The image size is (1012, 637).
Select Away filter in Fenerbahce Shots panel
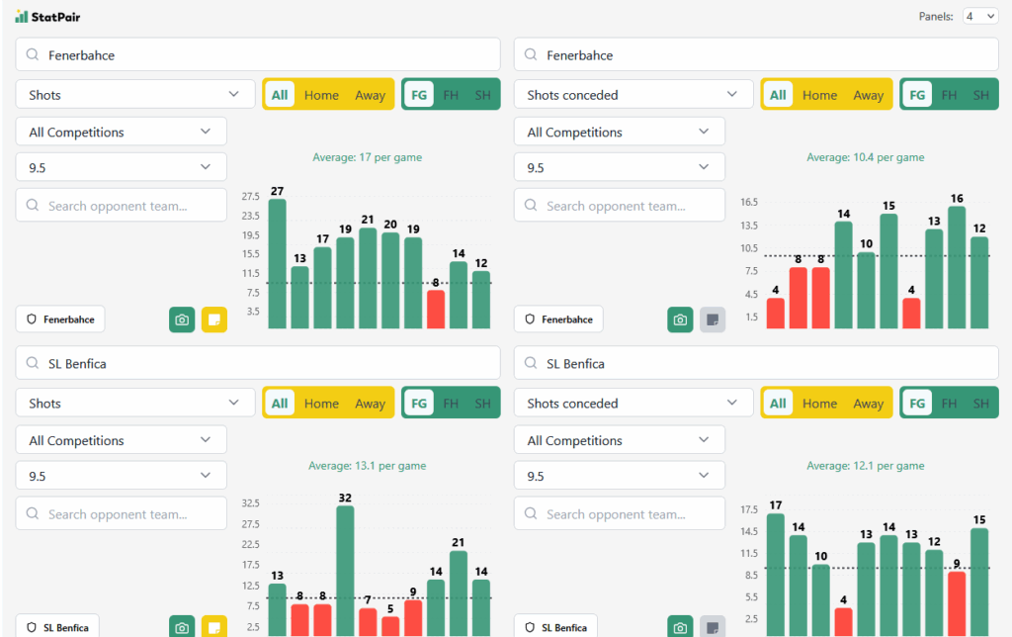(370, 95)
